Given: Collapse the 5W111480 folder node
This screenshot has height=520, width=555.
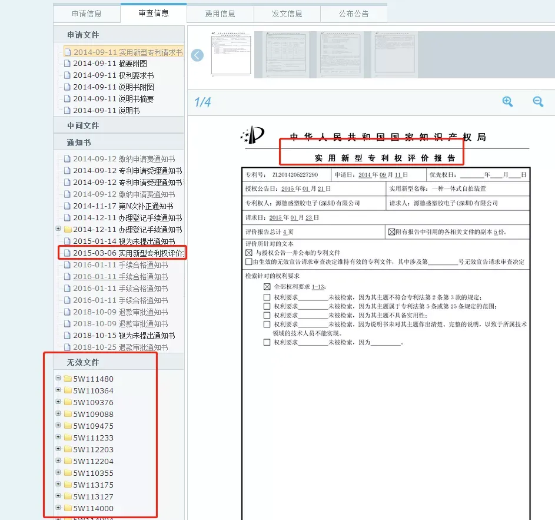Looking at the screenshot, I should pos(58,378).
